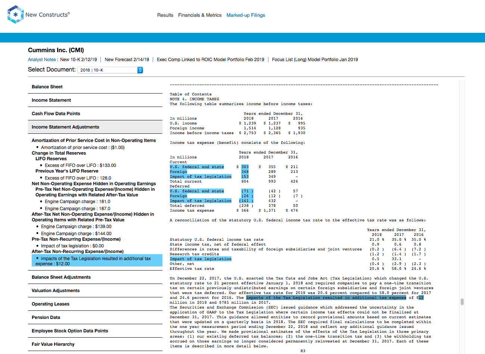
Task: Open the Results menu item
Action: pos(165,15)
